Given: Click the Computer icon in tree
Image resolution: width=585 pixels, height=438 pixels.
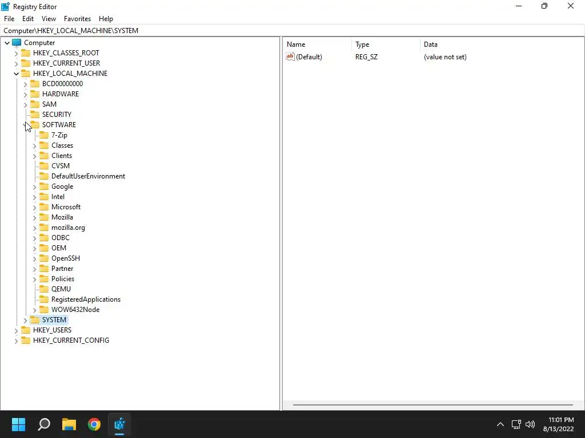Looking at the screenshot, I should coord(17,42).
